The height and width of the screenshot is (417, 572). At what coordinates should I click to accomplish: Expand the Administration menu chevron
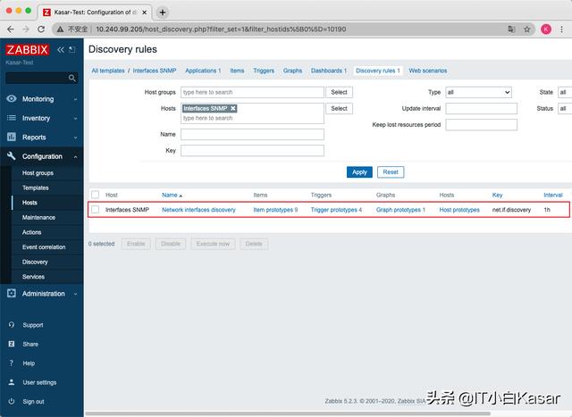75,294
